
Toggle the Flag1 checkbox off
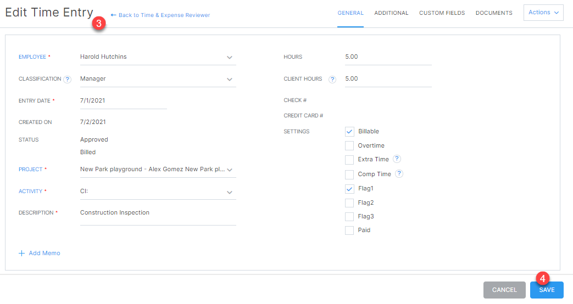click(349, 189)
